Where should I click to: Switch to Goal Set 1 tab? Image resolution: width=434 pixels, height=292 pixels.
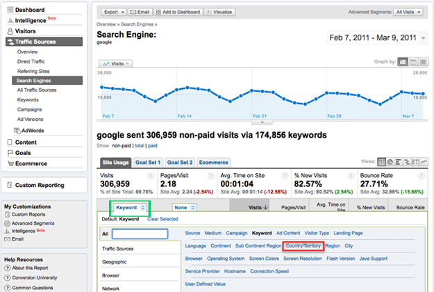148,163
